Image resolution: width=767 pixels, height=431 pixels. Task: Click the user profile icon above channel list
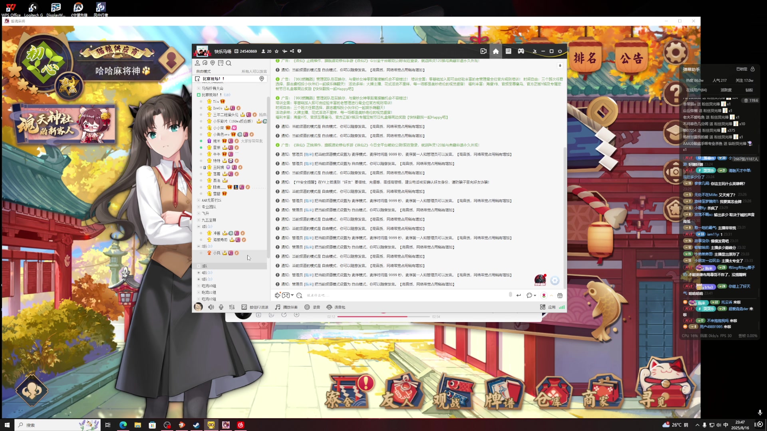point(197,63)
